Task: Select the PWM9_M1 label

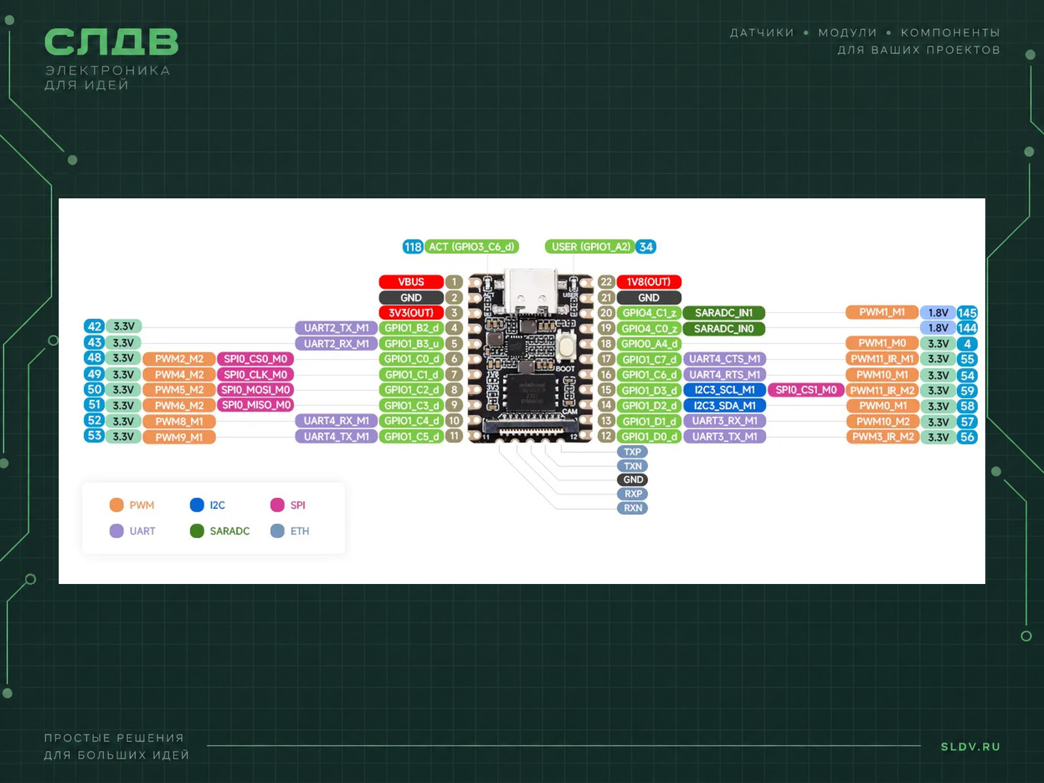Action: point(179,437)
